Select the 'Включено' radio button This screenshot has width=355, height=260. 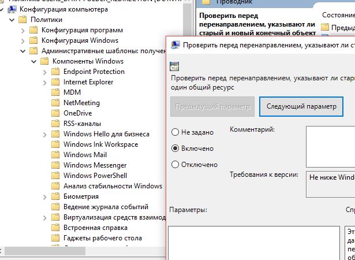pos(175,148)
